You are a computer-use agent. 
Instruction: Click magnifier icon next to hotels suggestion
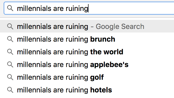pos(10,90)
